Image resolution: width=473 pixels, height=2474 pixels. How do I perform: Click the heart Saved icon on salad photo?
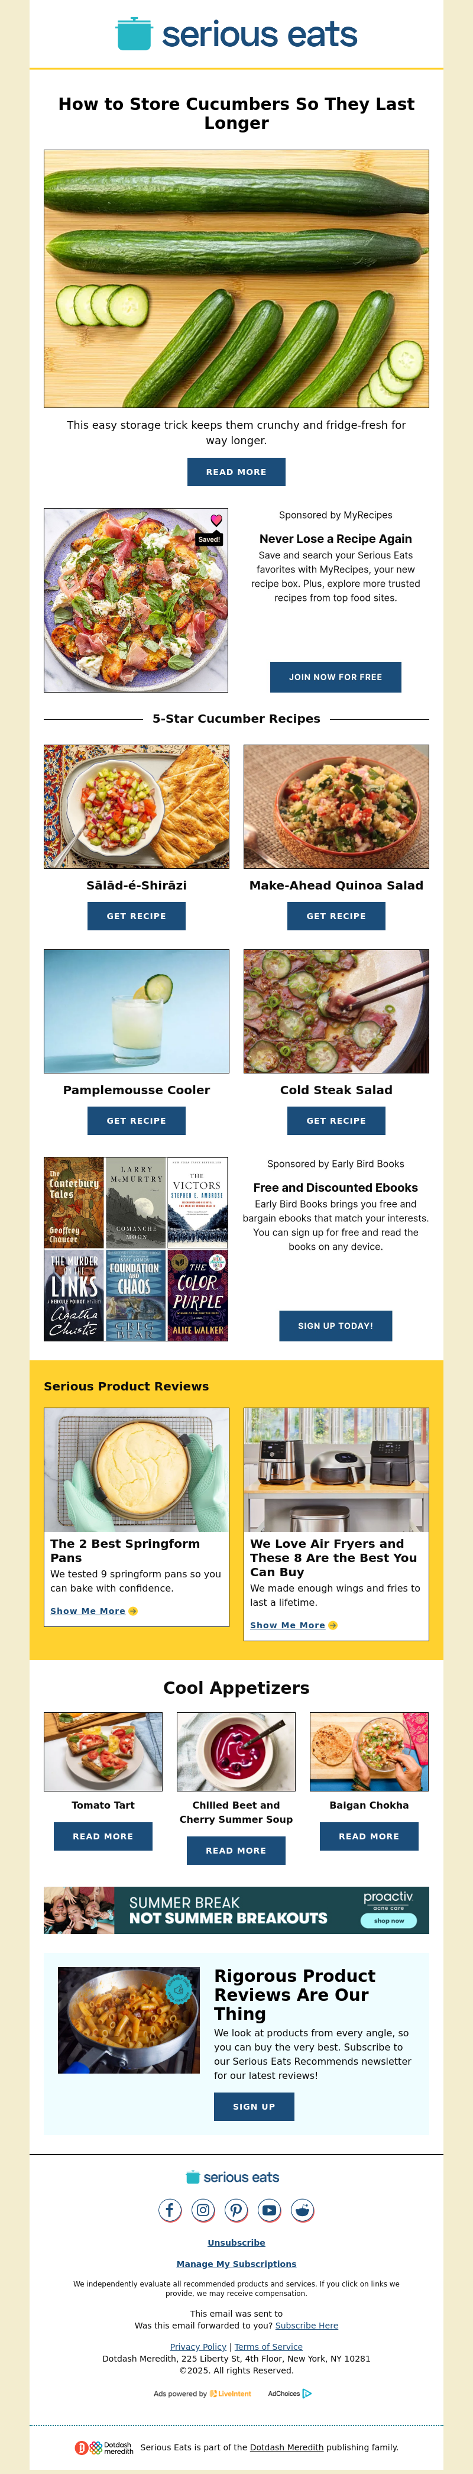[x=216, y=519]
